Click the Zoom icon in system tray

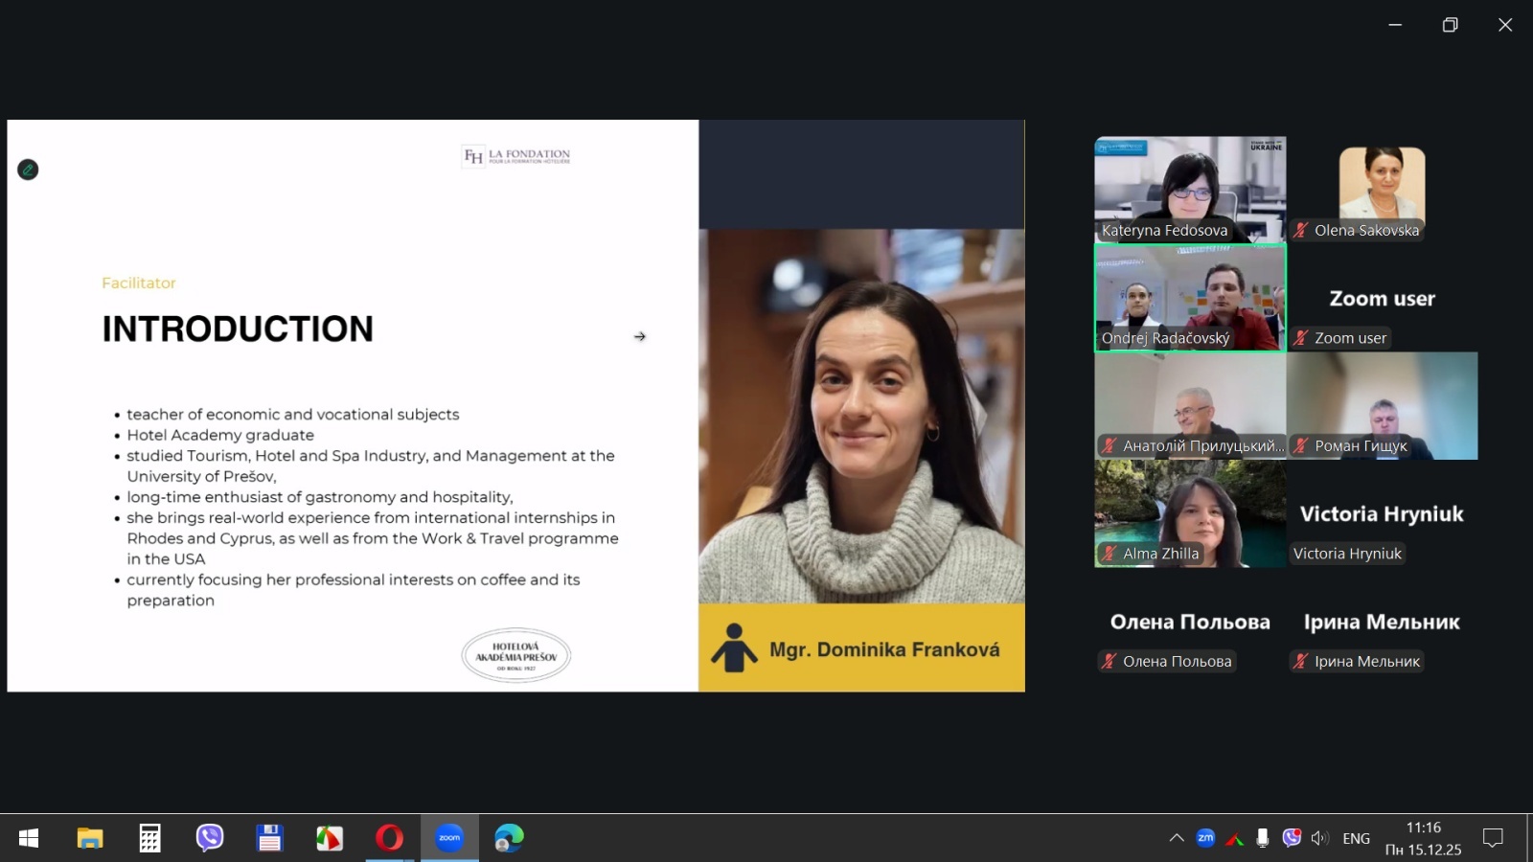[1205, 838]
